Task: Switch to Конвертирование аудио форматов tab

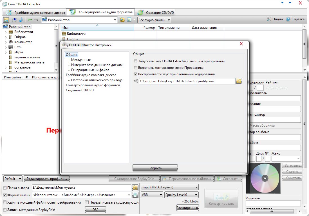Action: click(x=100, y=12)
